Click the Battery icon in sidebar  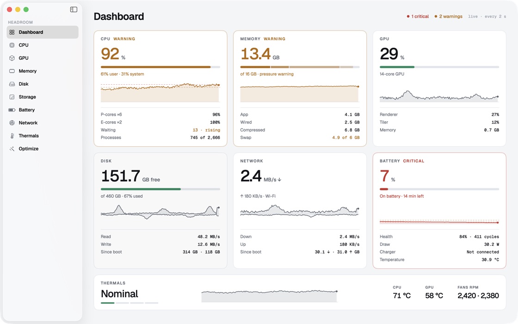click(x=12, y=110)
